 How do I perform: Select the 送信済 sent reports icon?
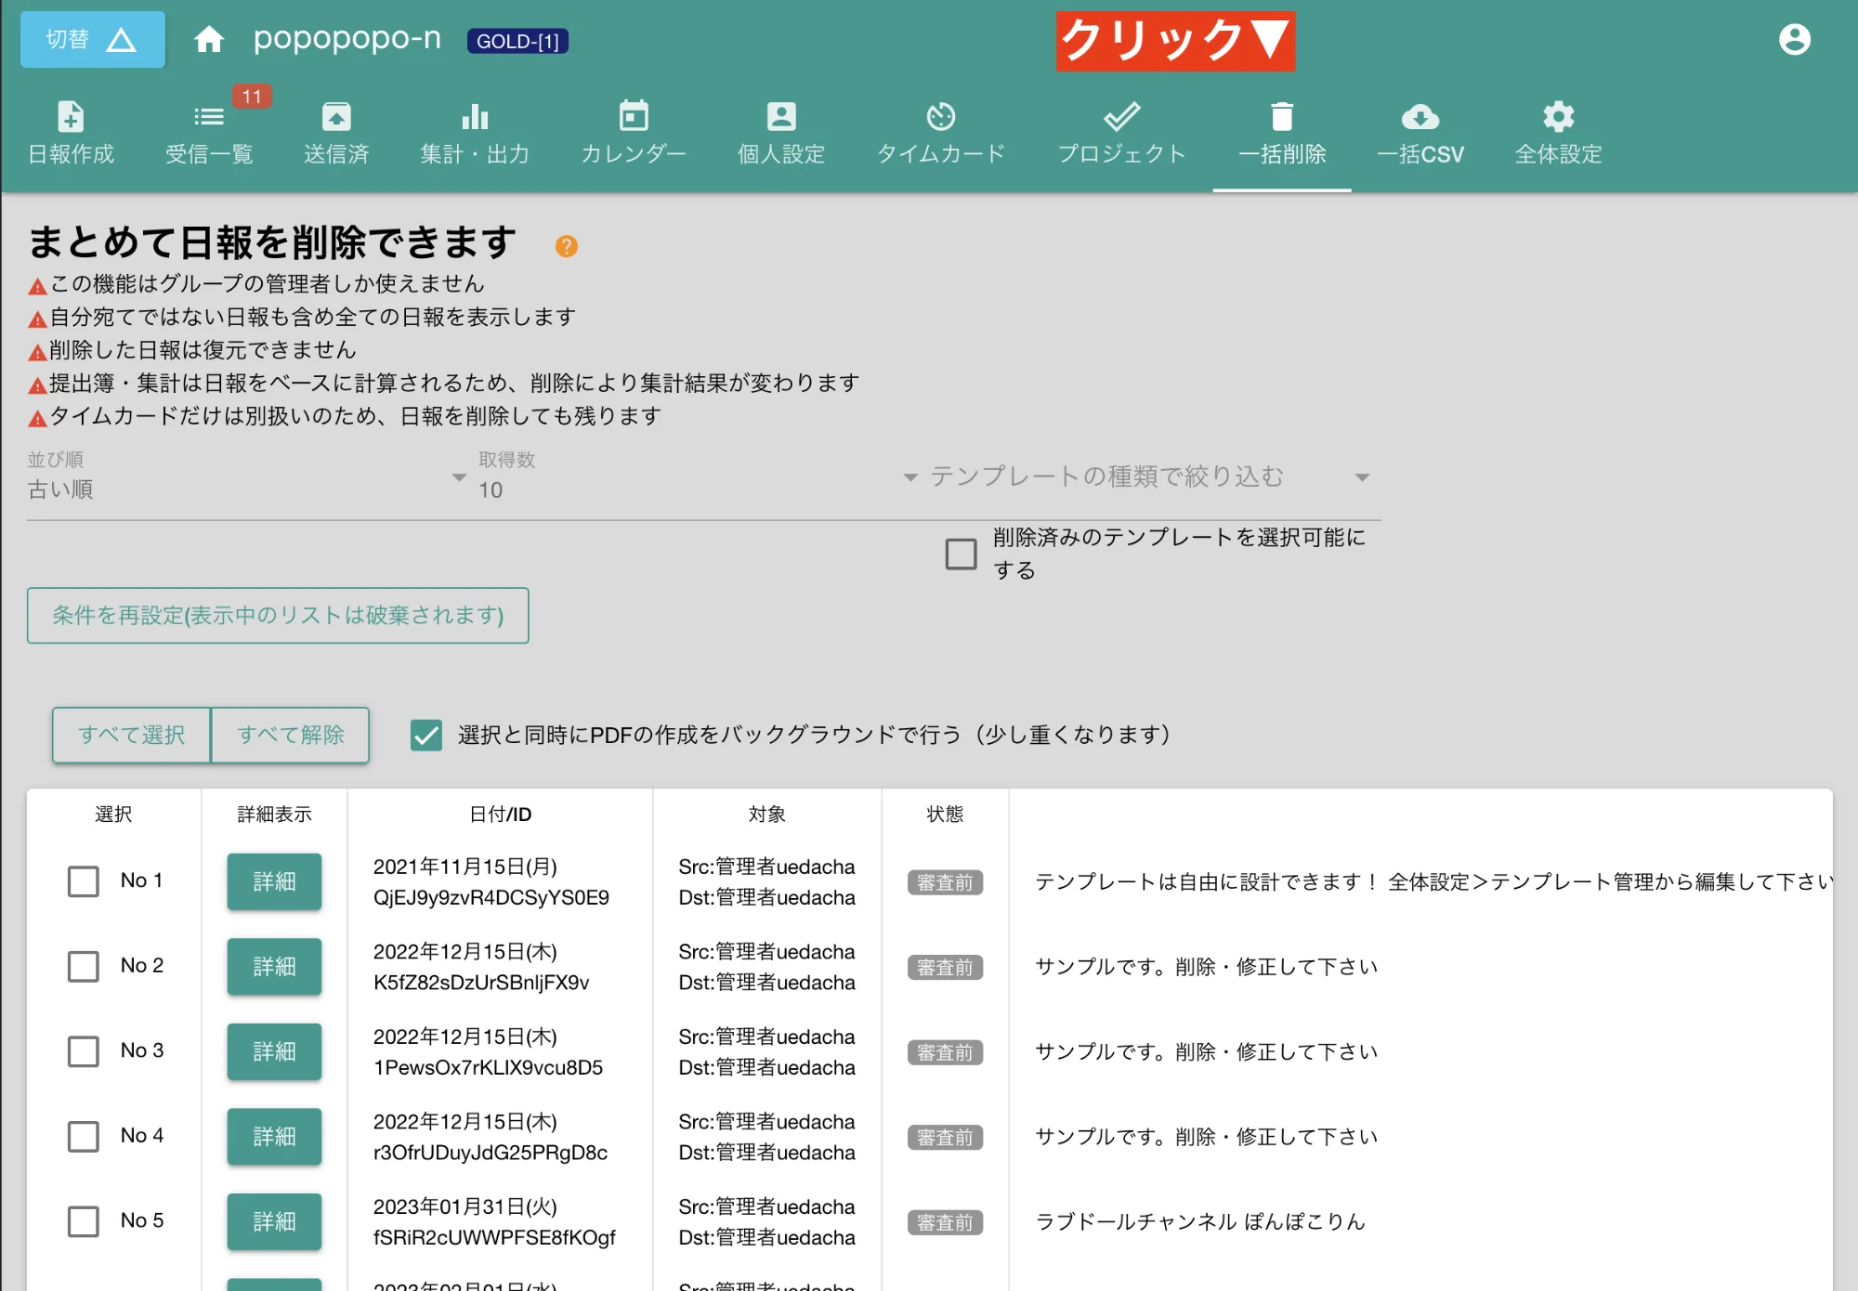336,130
